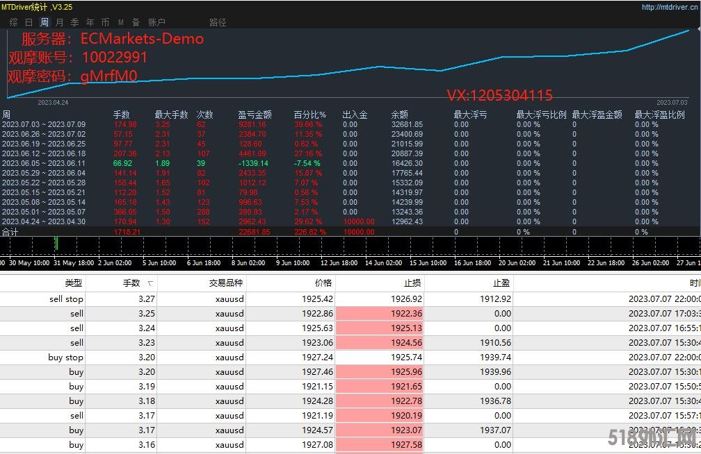Open the 币 currency tab
The height and width of the screenshot is (454, 701).
coord(106,22)
